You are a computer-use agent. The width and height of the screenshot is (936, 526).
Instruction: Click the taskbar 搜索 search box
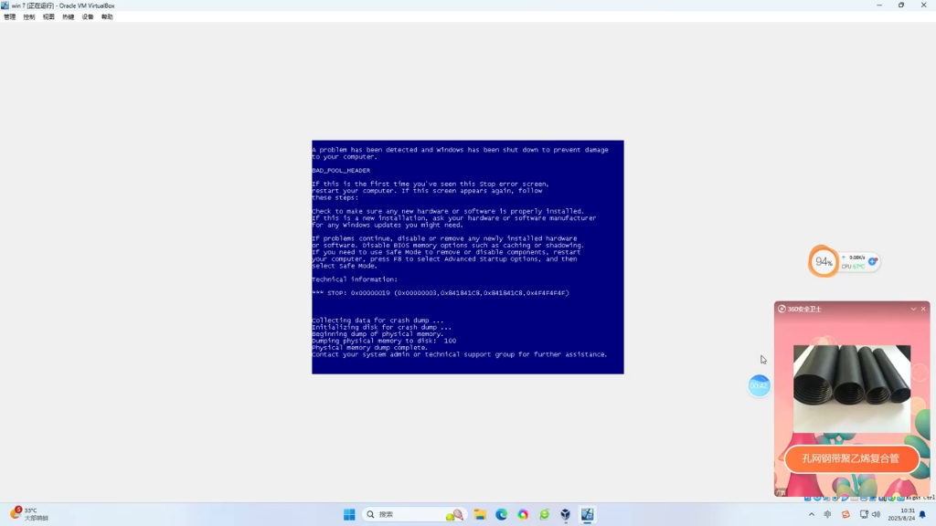[415, 514]
